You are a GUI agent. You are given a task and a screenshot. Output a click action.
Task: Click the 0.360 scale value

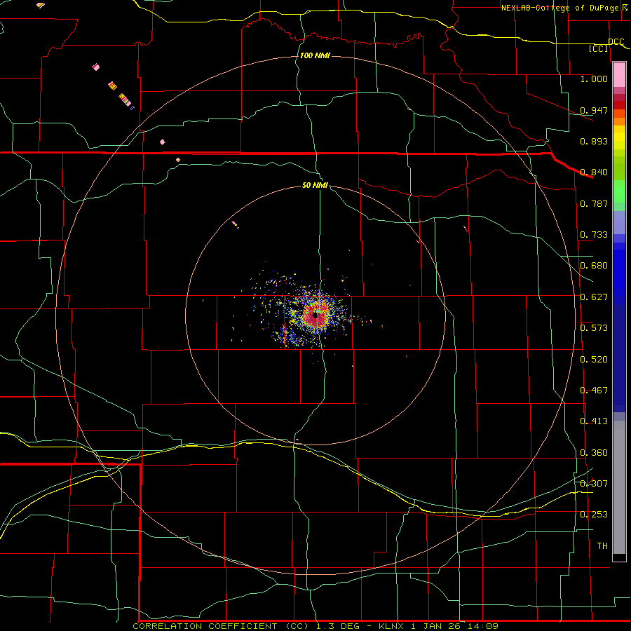pyautogui.click(x=594, y=453)
